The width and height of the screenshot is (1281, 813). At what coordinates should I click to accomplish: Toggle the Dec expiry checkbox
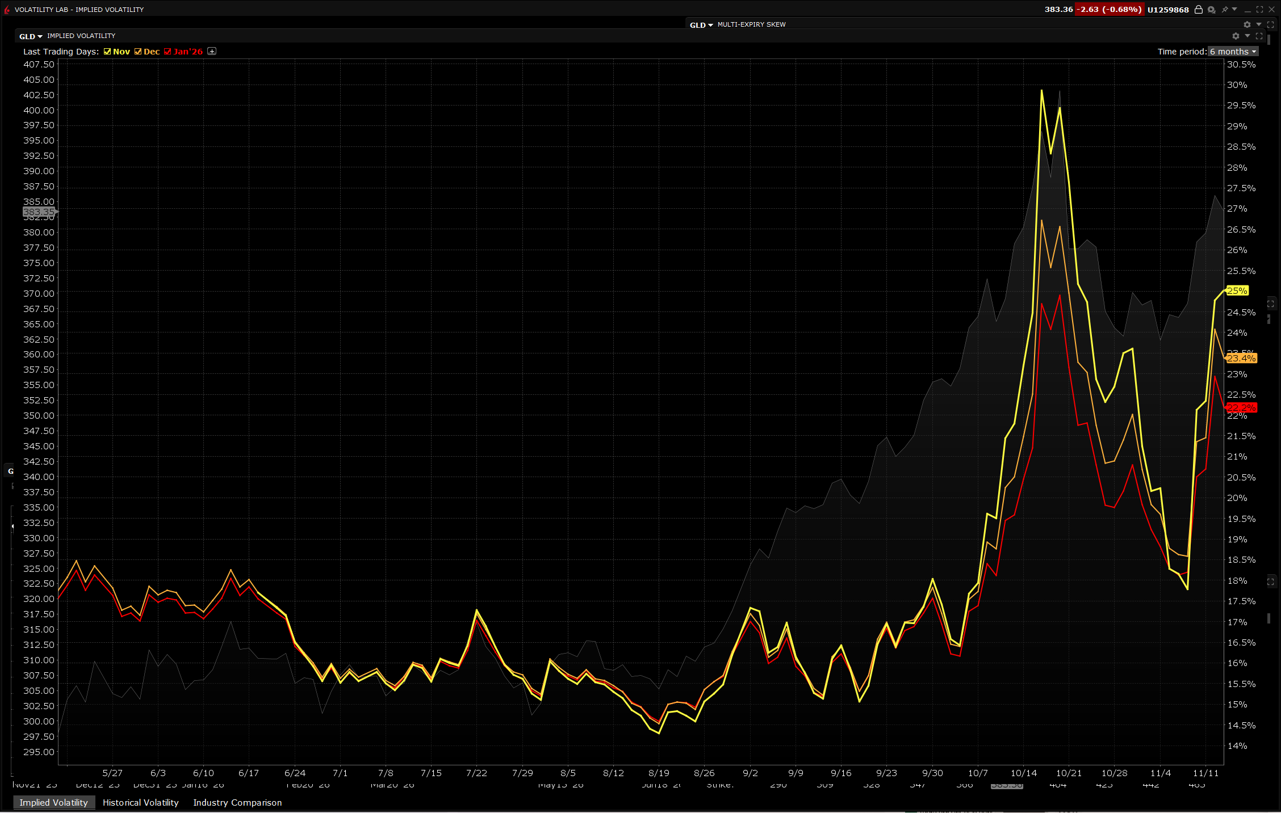(x=138, y=52)
